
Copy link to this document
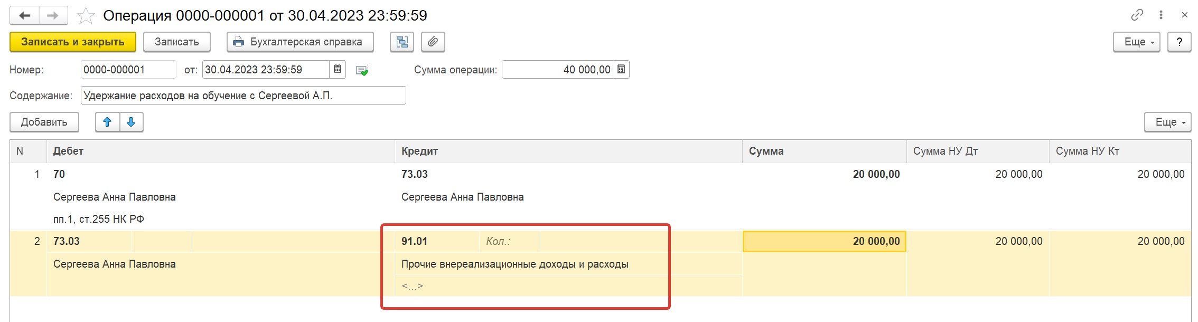coord(1137,15)
